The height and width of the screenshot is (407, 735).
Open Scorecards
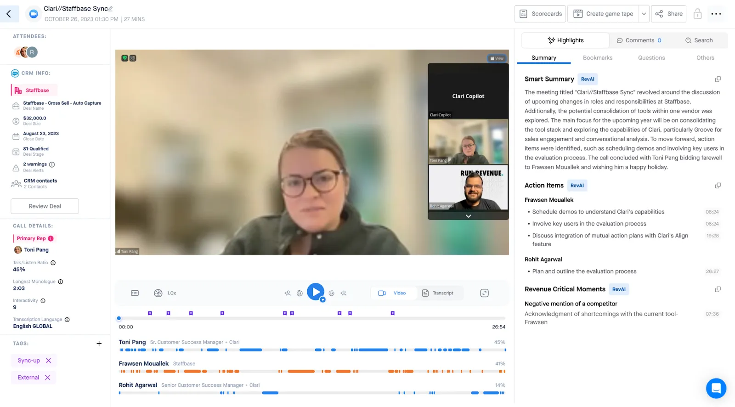point(541,14)
